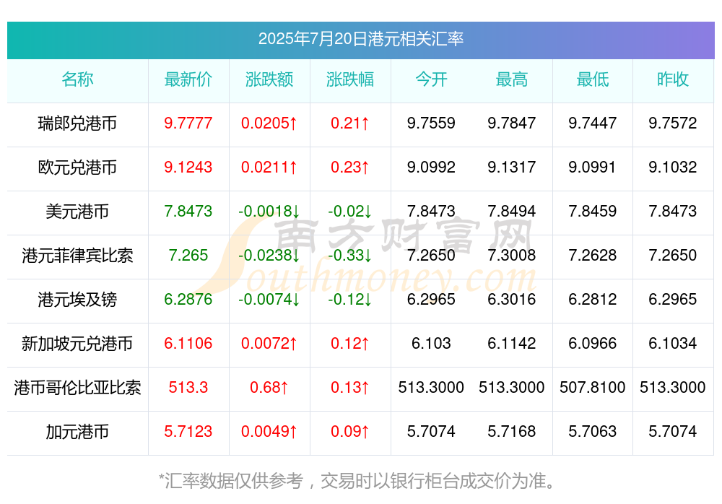Click low value 6.2812
The height and width of the screenshot is (504, 722).
[x=593, y=300]
